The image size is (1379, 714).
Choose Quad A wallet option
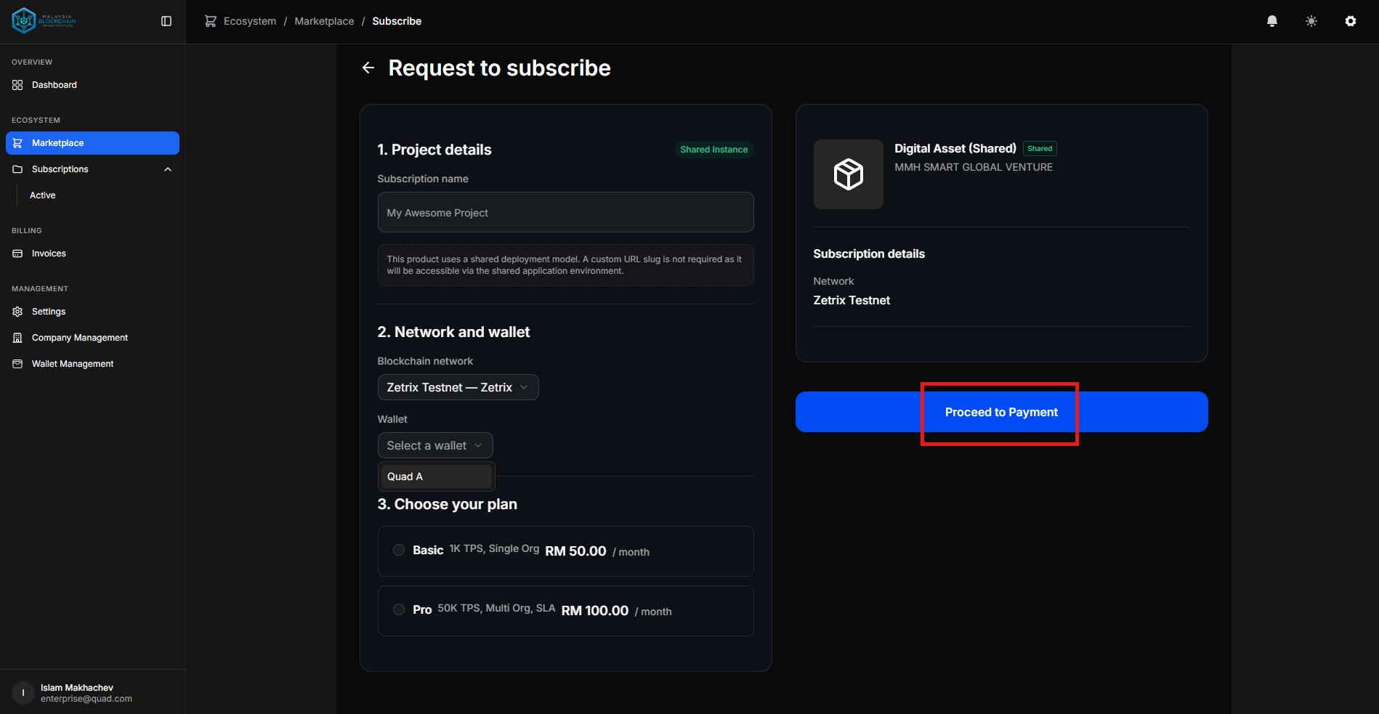tap(436, 476)
